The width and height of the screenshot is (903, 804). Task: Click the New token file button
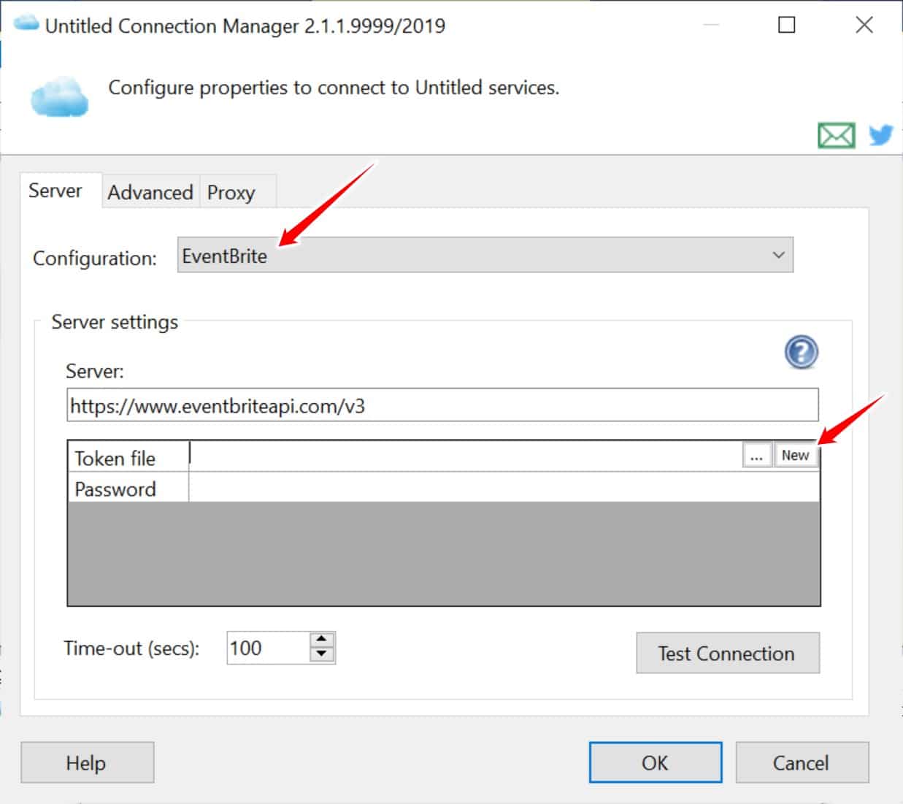(796, 456)
